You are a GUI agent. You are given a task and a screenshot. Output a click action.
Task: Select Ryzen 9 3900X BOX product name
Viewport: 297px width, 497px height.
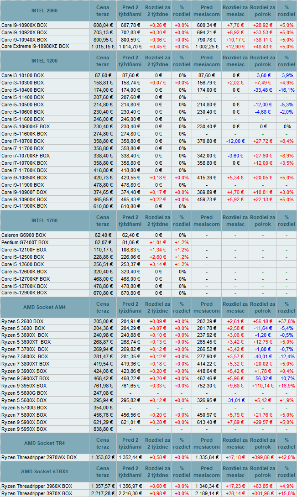(24, 371)
